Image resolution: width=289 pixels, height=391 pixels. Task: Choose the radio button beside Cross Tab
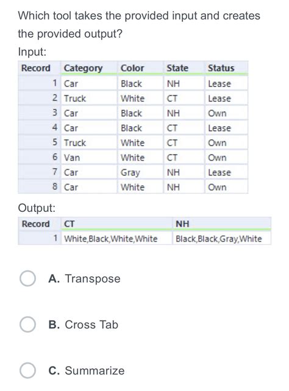[x=27, y=325]
